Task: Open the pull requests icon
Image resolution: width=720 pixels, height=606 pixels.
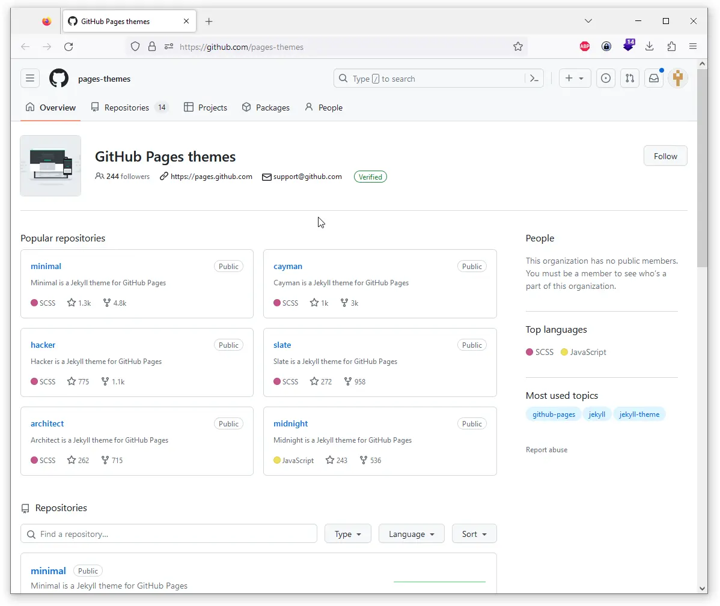Action: (629, 79)
